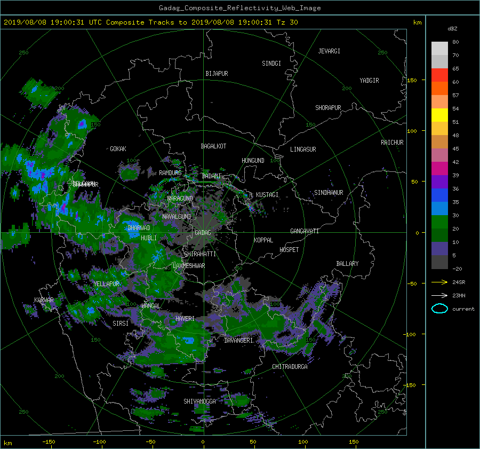
Task: Click the cyan ellipse 'current' legend icon
Action: click(x=439, y=309)
